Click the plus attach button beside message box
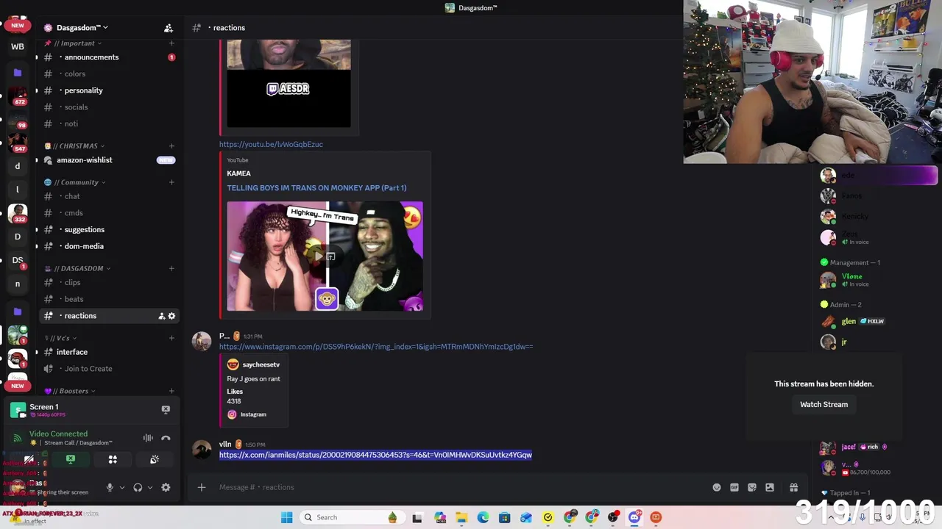942x529 pixels. 202,487
